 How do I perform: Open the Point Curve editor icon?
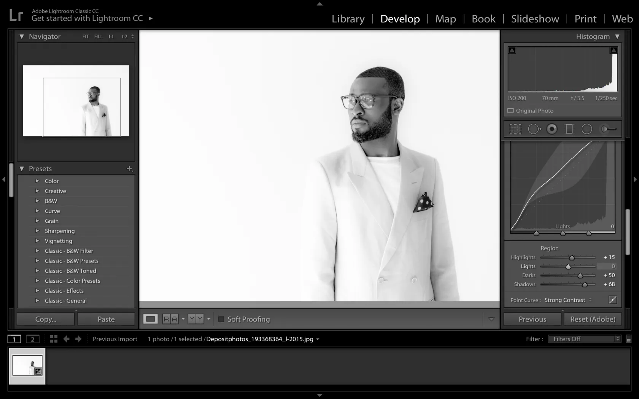(x=613, y=300)
